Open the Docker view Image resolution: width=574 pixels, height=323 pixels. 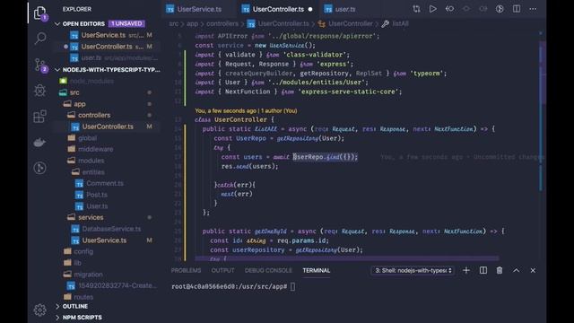coord(39,143)
